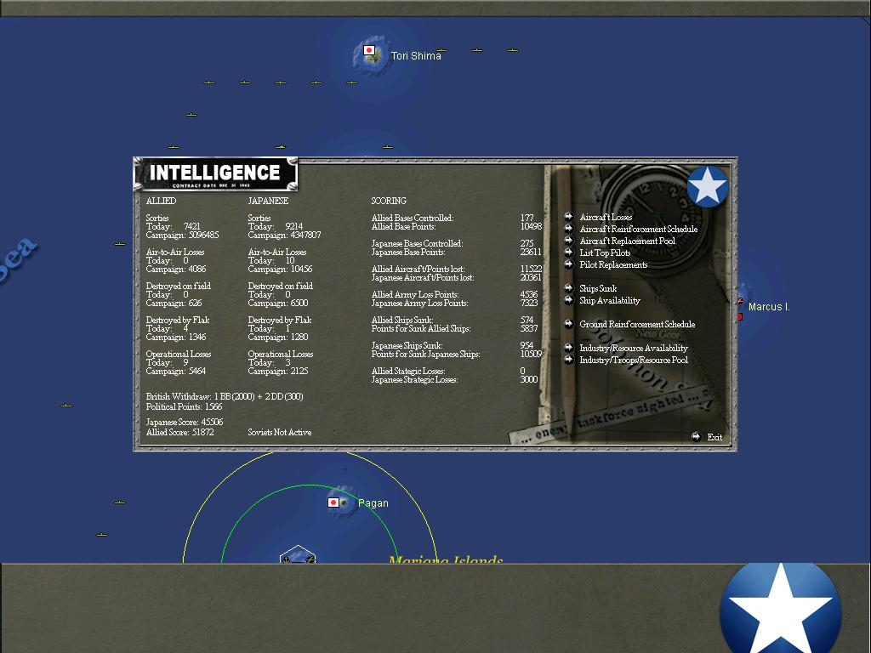
Task: Select the Tori Shima Japanese base flag
Action: tap(369, 50)
